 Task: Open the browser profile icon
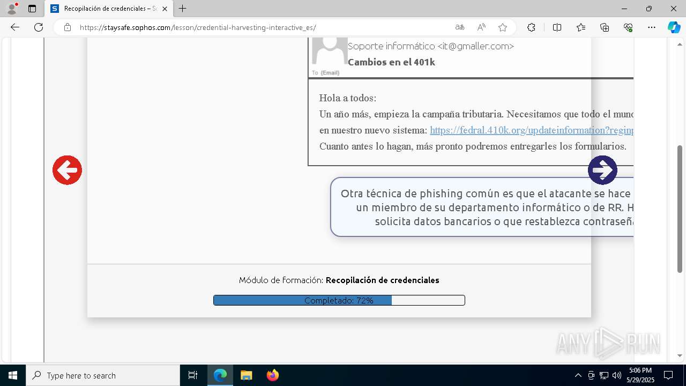12,9
